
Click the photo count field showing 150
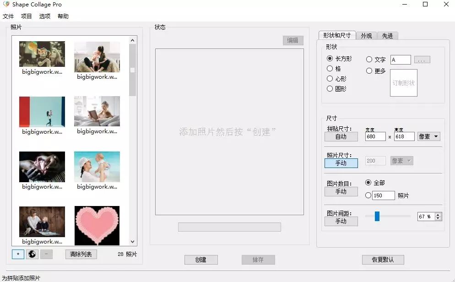[x=384, y=195]
